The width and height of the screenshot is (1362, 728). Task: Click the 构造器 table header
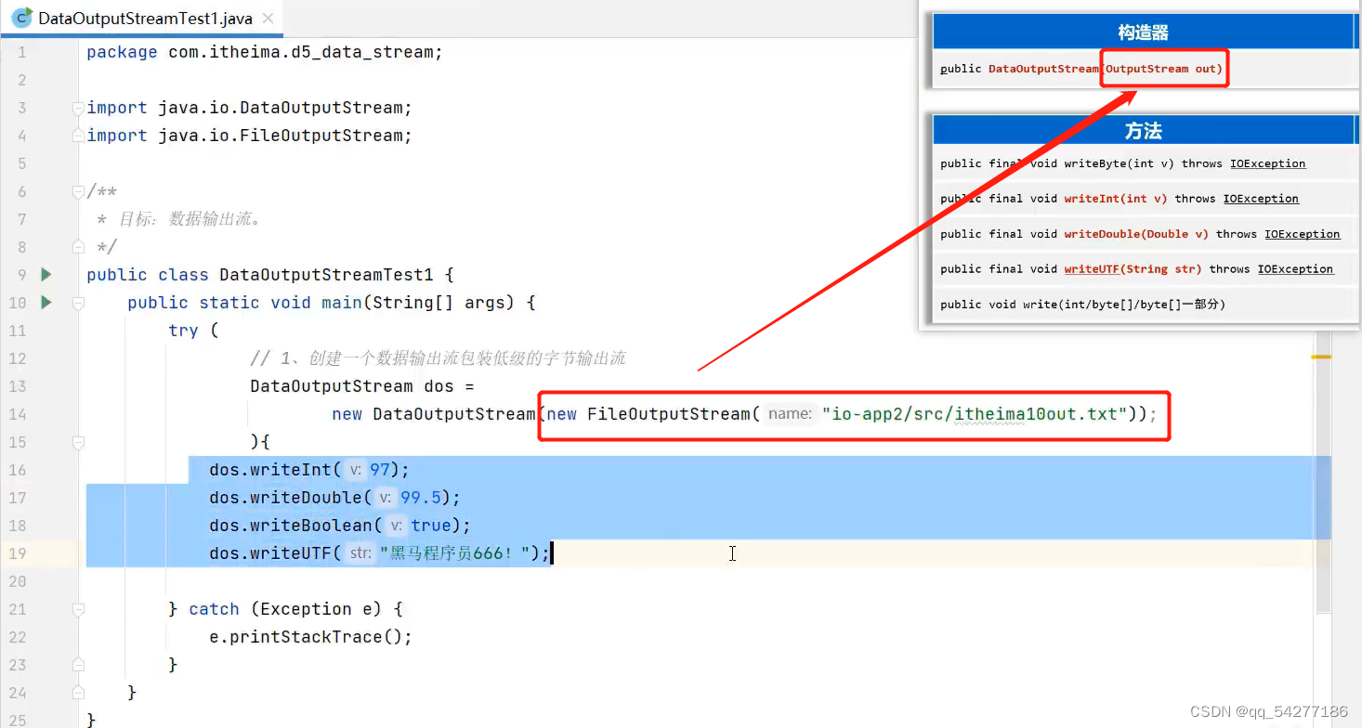[1144, 32]
